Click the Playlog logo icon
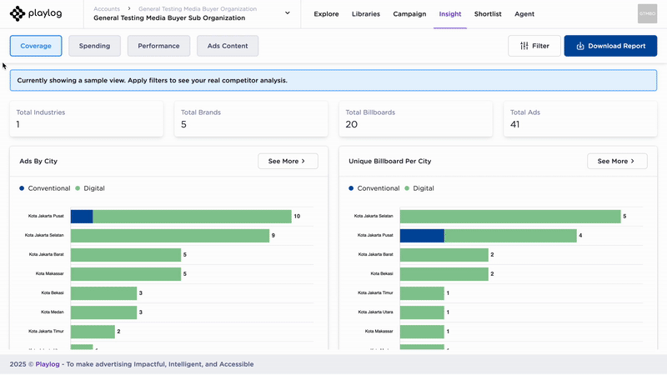The width and height of the screenshot is (667, 375). tap(18, 13)
